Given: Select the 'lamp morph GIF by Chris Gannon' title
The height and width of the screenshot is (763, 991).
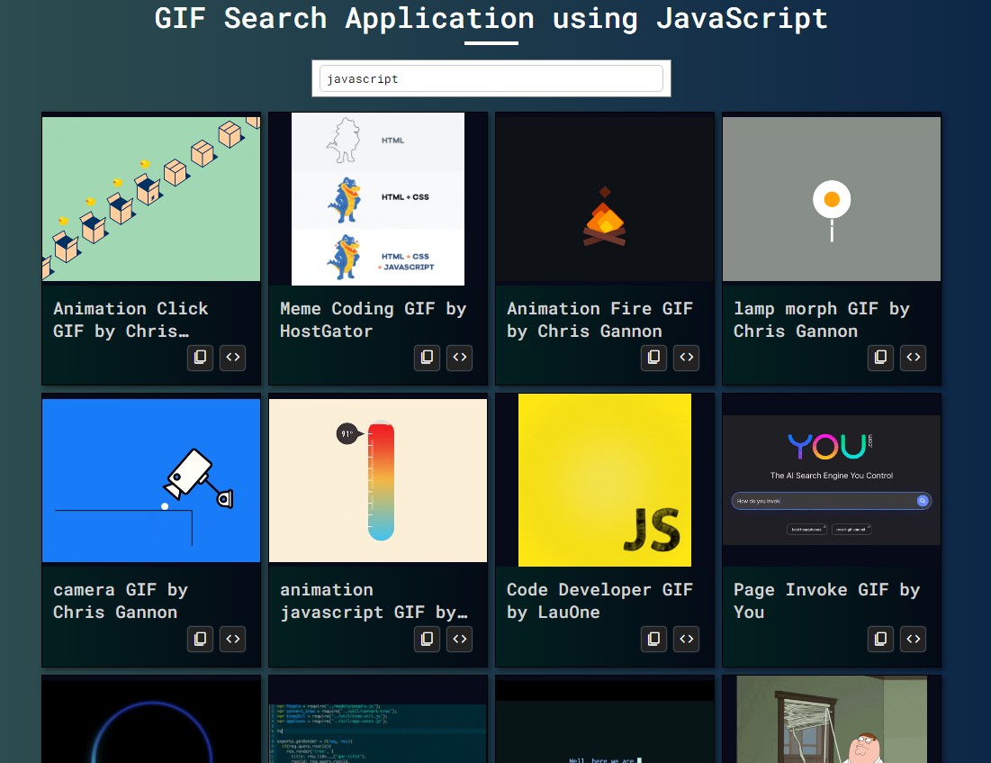Looking at the screenshot, I should coord(822,320).
